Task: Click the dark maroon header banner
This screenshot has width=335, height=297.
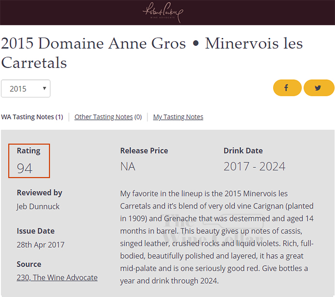Action: point(167,12)
